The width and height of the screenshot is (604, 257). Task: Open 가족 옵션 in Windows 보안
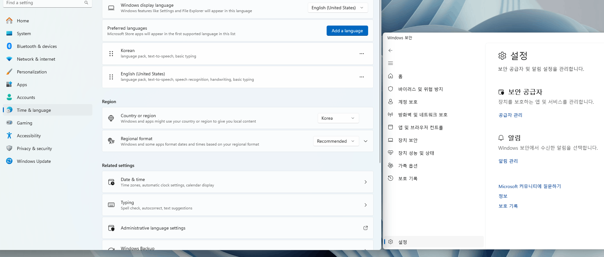(434, 166)
